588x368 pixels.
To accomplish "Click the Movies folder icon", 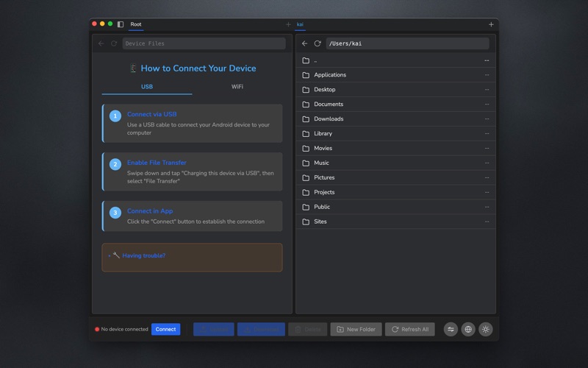I will (x=306, y=149).
